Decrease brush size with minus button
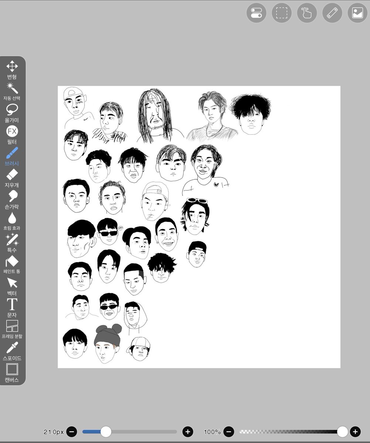The image size is (370, 443). point(72,432)
